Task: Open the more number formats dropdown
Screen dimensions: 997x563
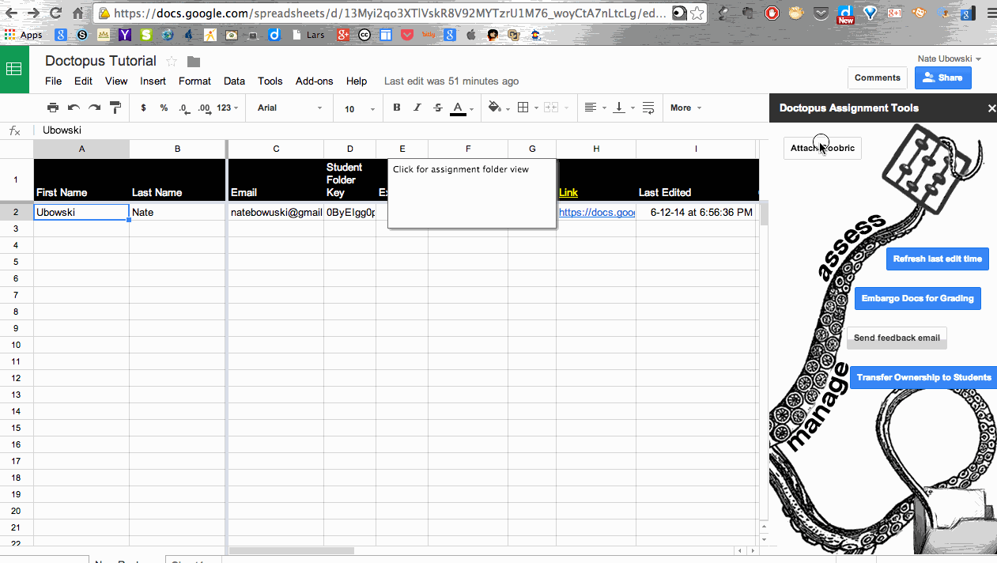Action: pyautogui.click(x=228, y=108)
